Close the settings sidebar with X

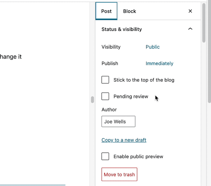[x=190, y=11]
